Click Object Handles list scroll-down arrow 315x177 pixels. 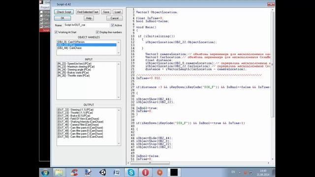[119, 53]
